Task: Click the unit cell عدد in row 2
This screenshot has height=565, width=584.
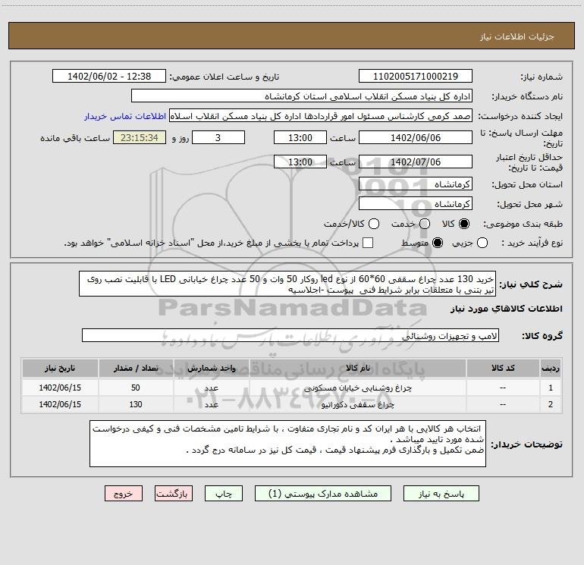Action: [211, 404]
